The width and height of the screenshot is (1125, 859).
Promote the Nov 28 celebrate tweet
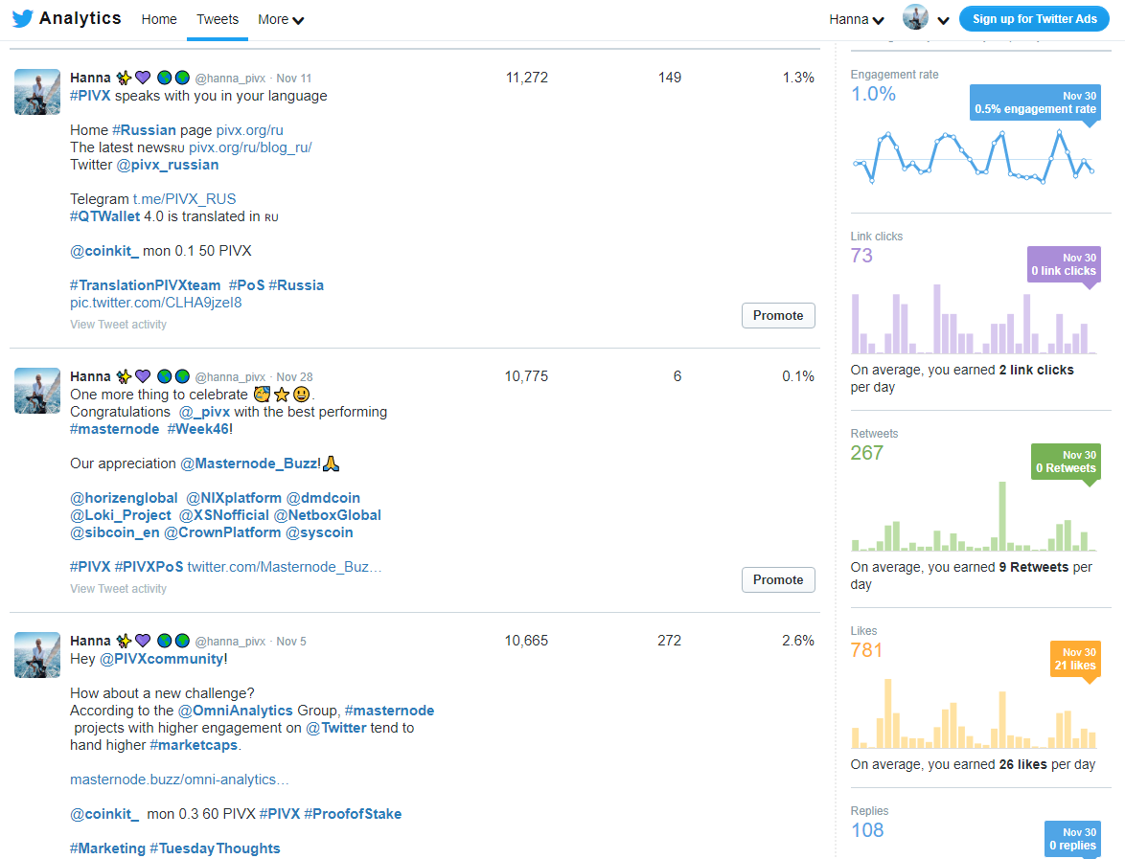point(778,580)
